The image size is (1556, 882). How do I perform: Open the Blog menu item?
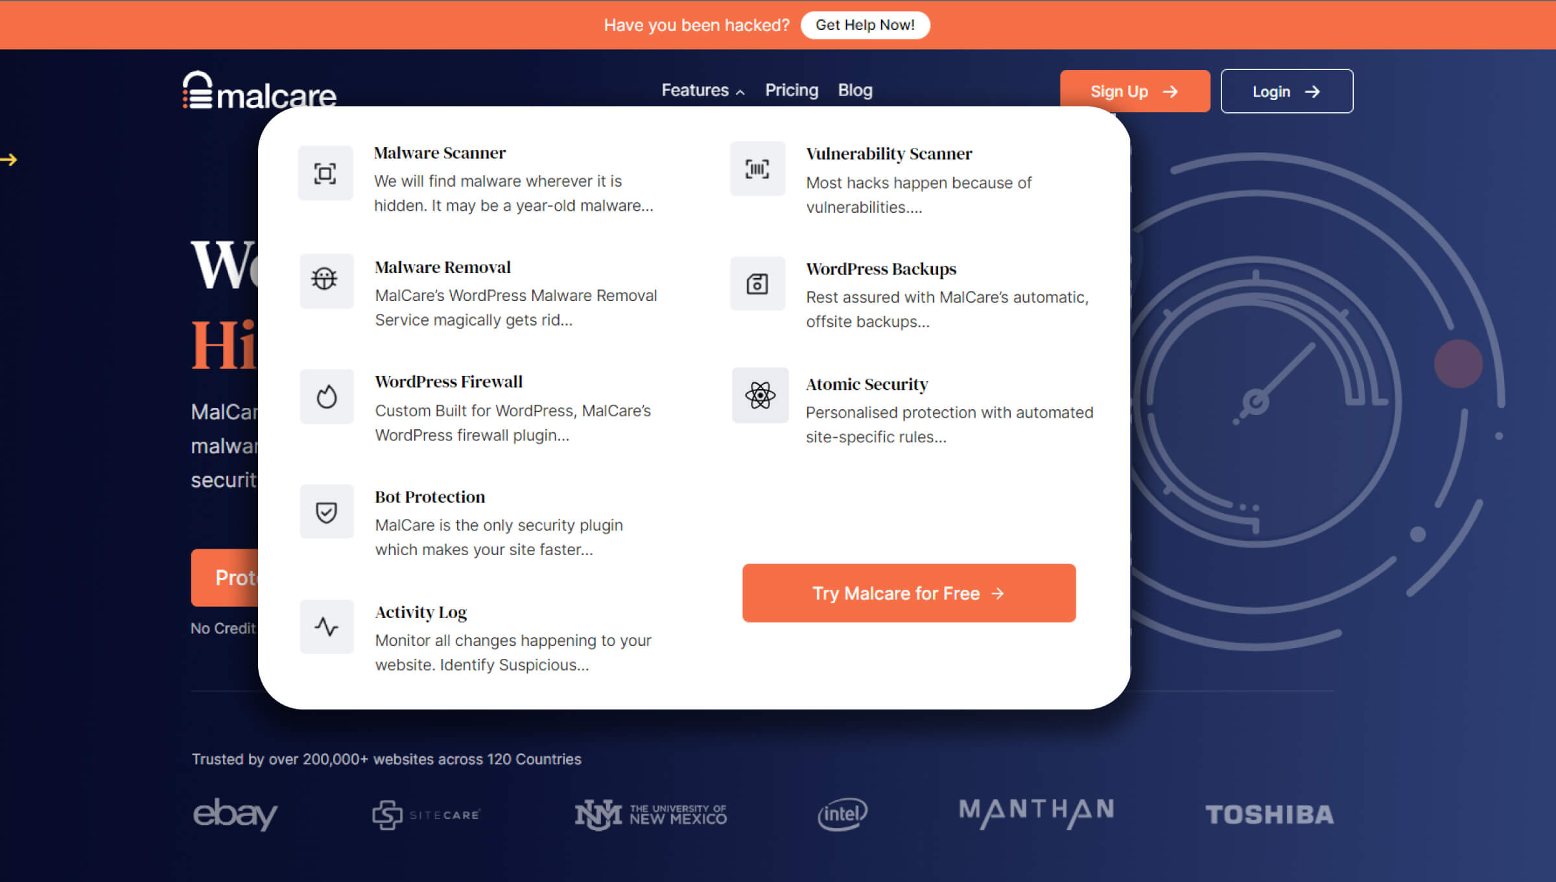(855, 90)
